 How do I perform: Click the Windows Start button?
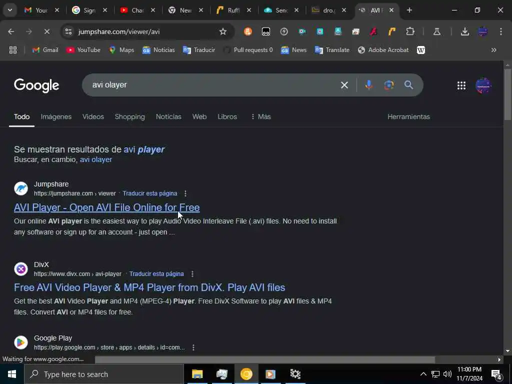point(12,374)
